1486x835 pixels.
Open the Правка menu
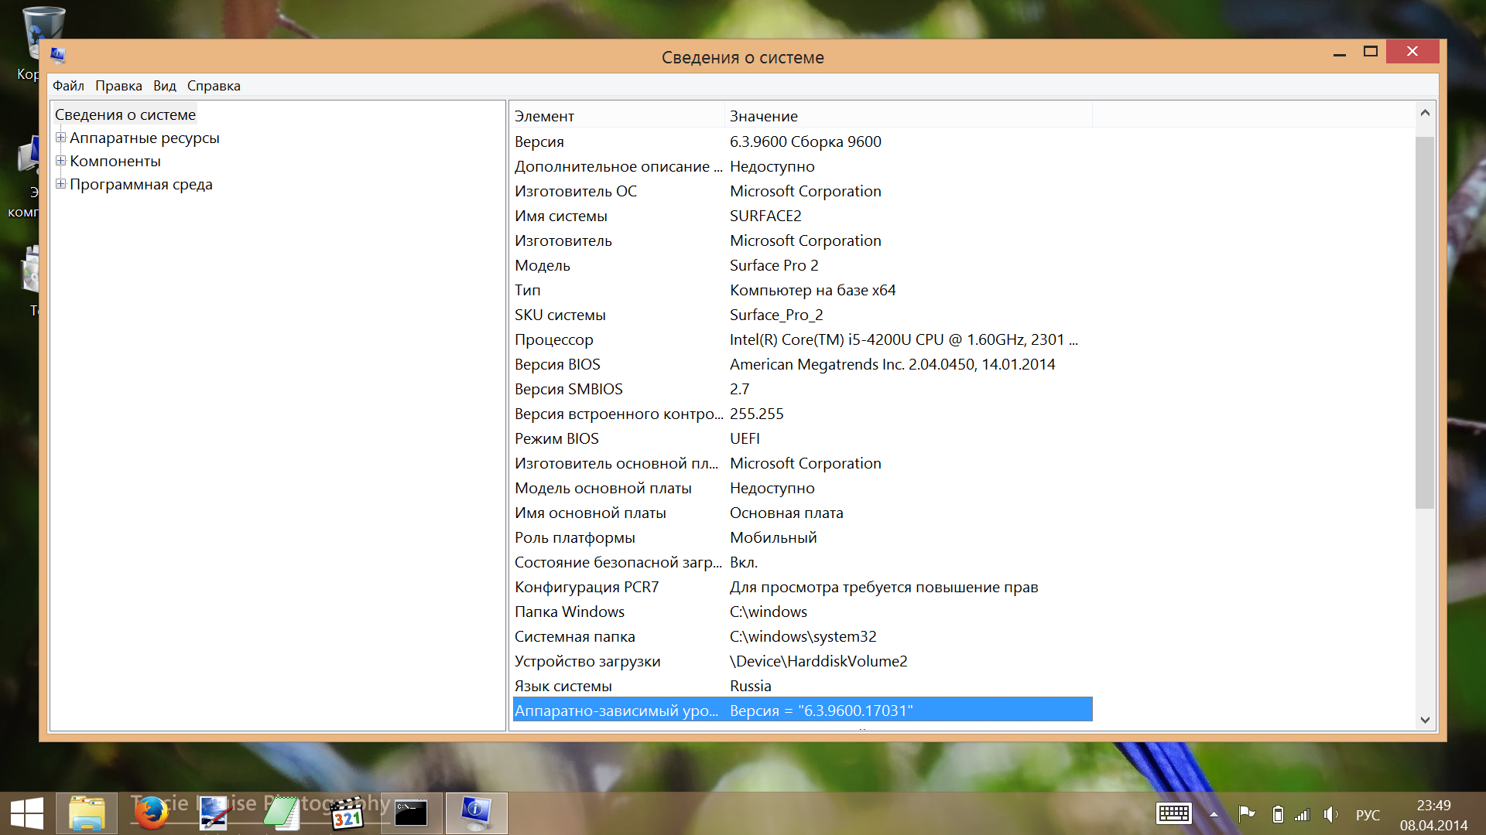click(118, 86)
